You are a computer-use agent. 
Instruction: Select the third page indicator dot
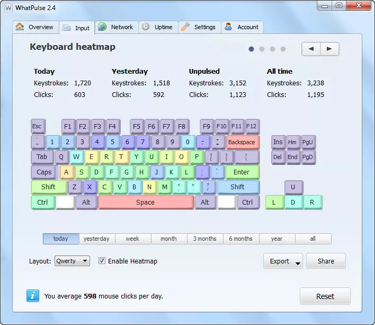pos(272,49)
